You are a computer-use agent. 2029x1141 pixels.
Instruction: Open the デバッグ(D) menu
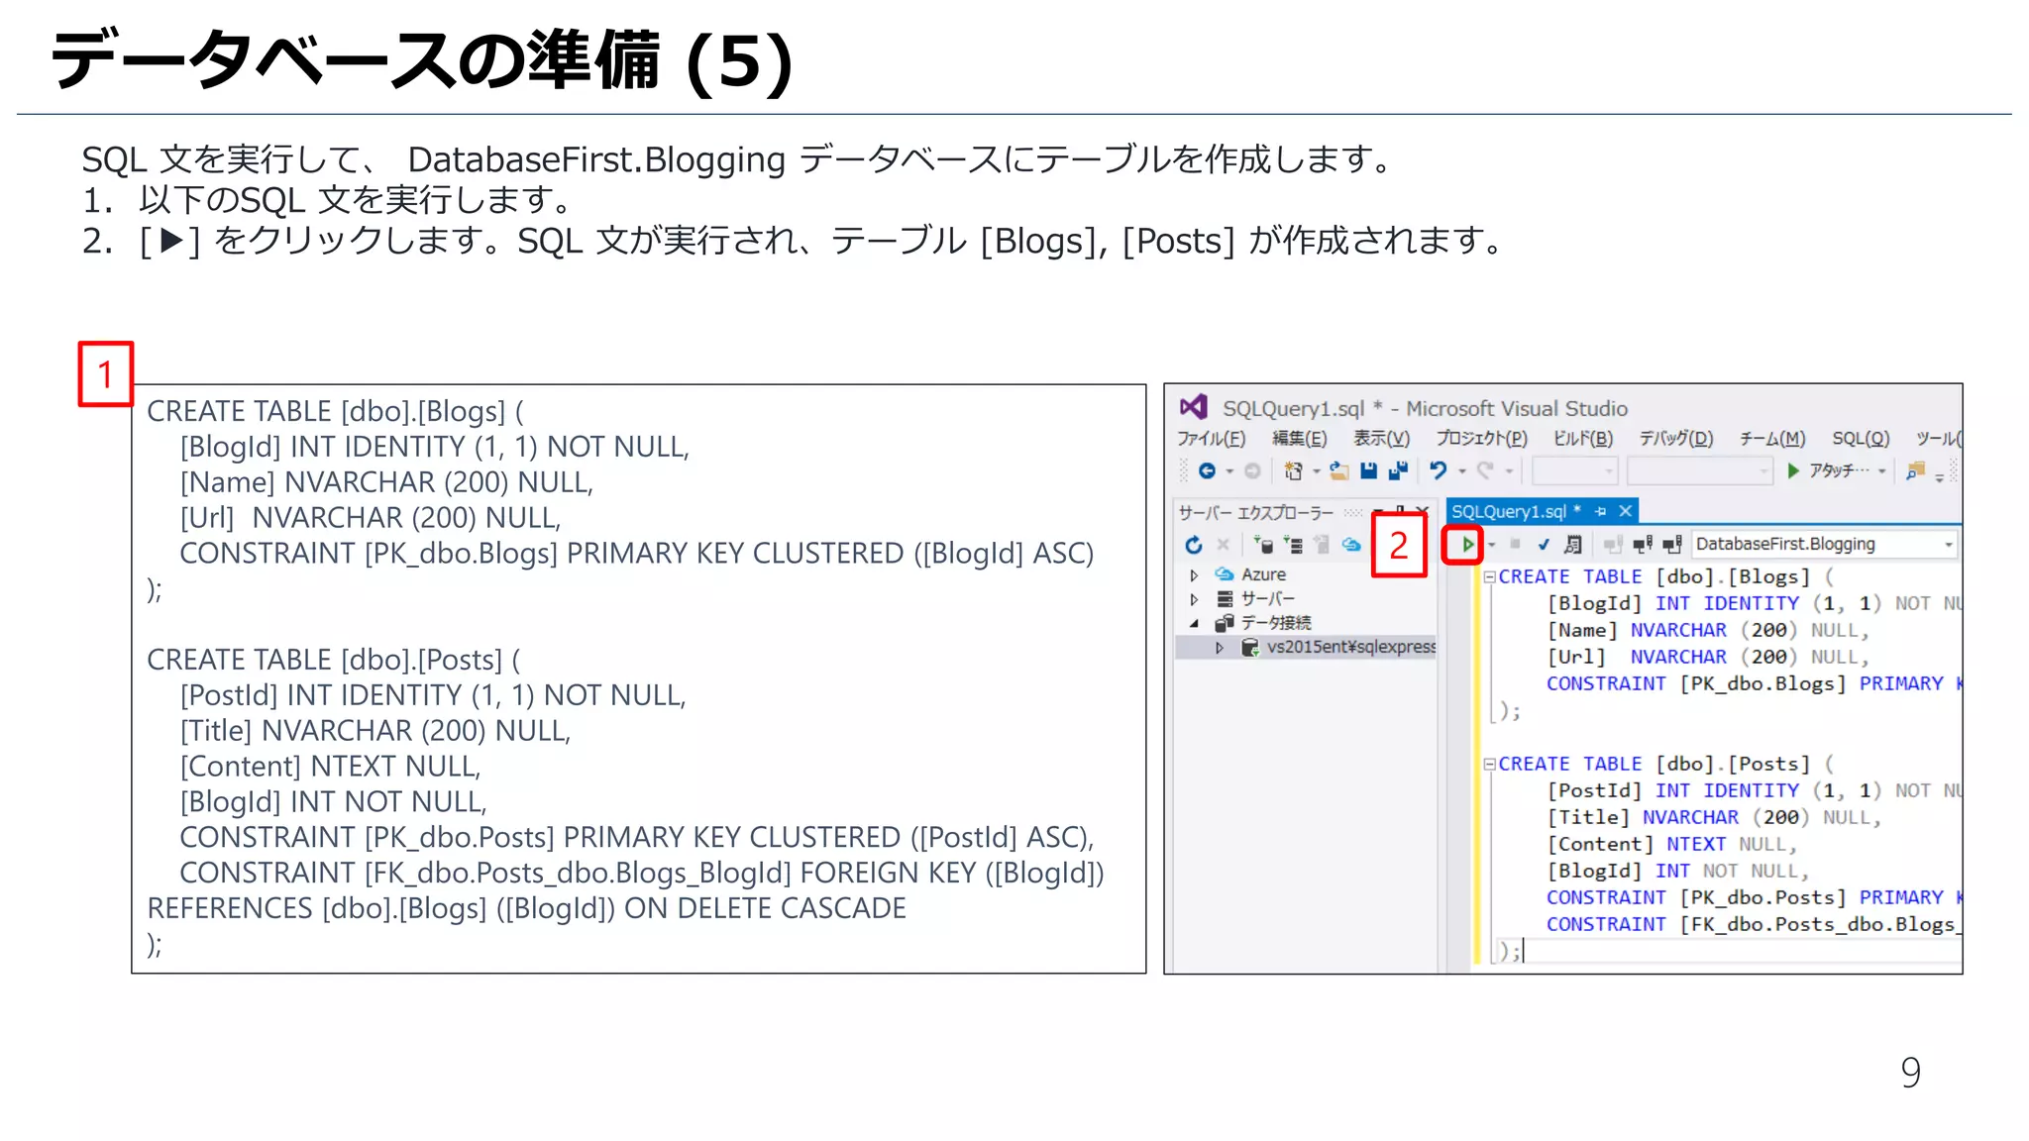tap(1675, 439)
